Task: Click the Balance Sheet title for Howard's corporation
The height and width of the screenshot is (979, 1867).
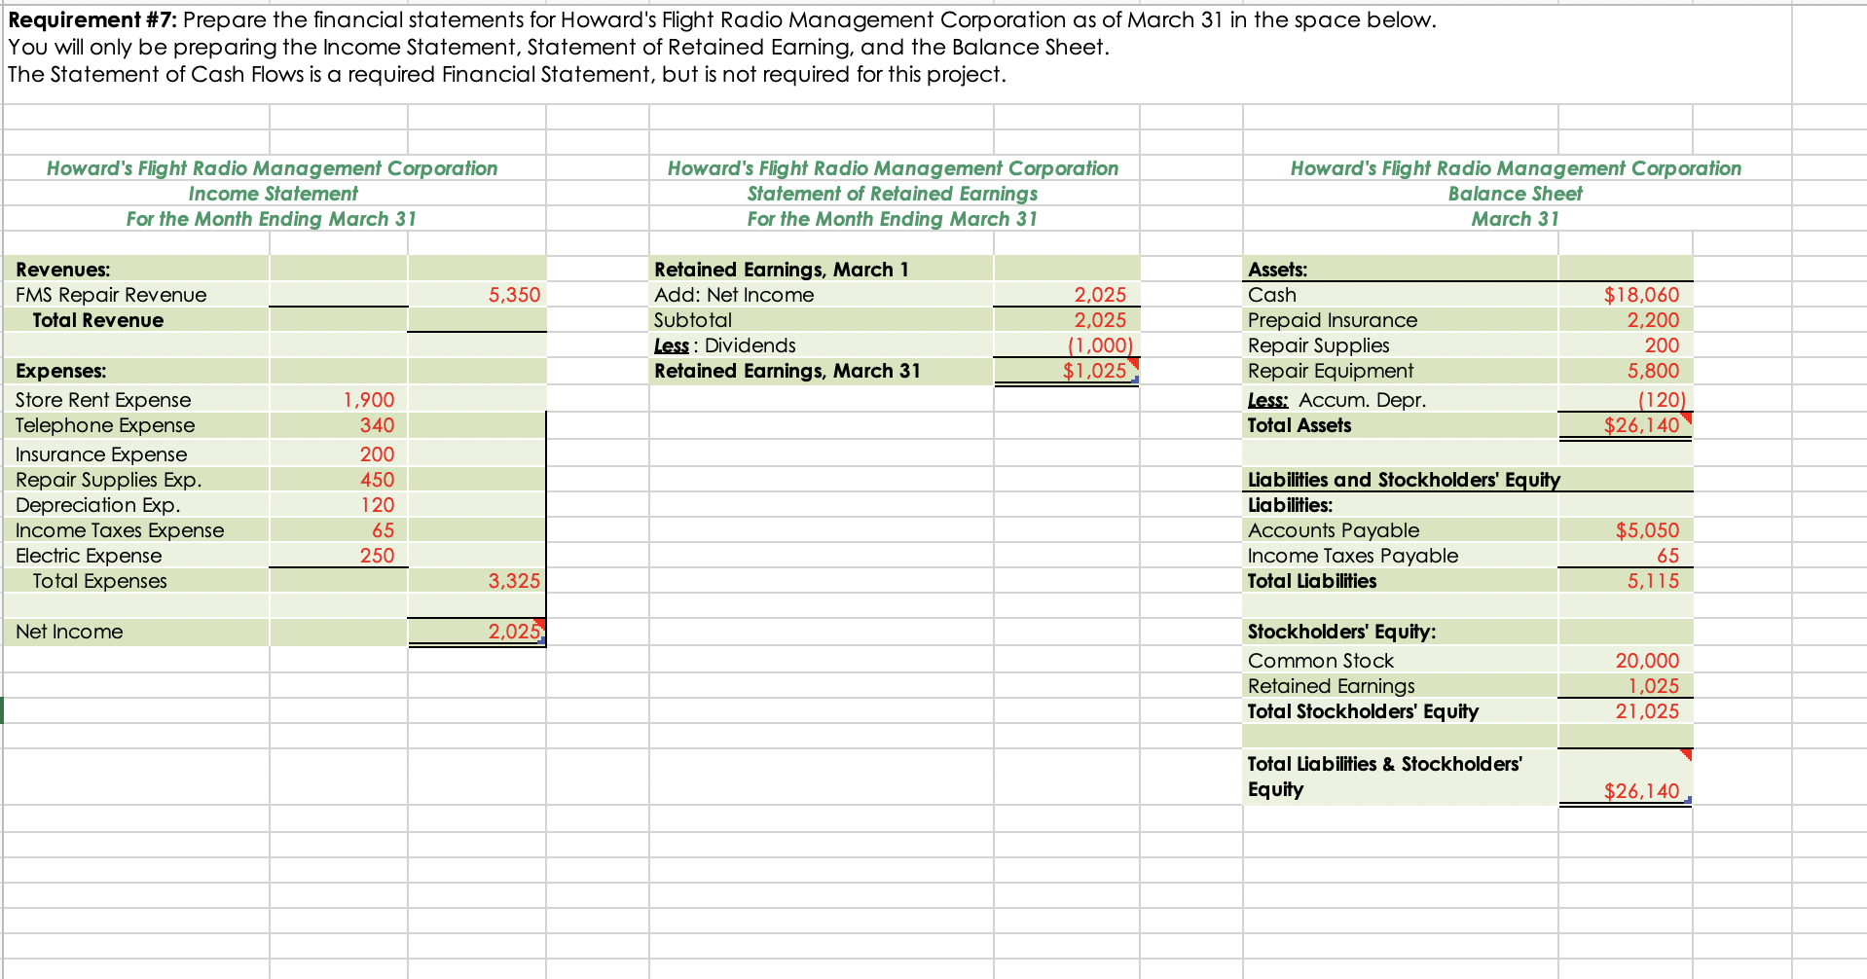Action: (1515, 193)
